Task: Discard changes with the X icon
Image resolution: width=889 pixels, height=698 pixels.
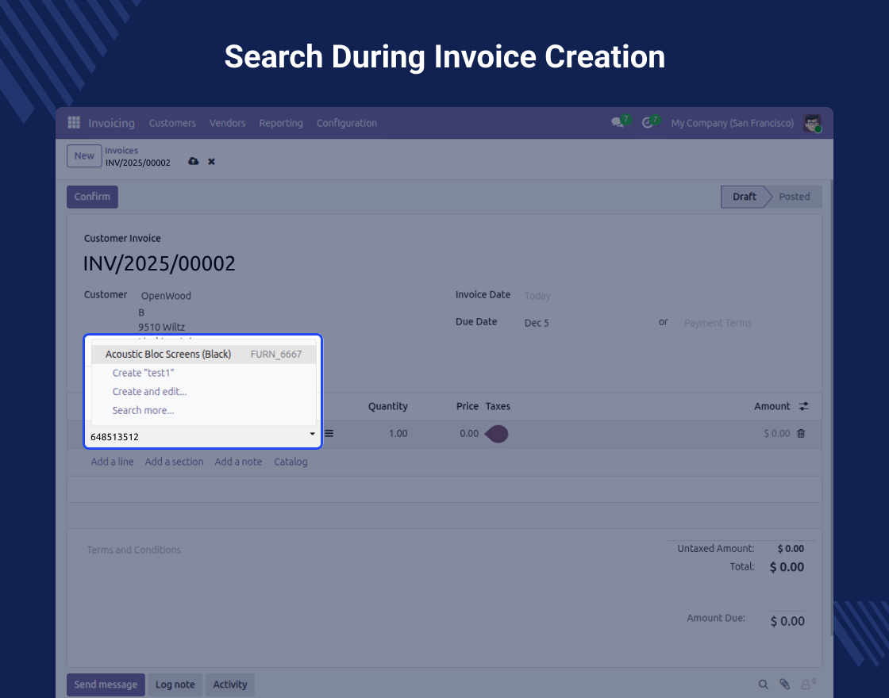Action: (x=212, y=162)
